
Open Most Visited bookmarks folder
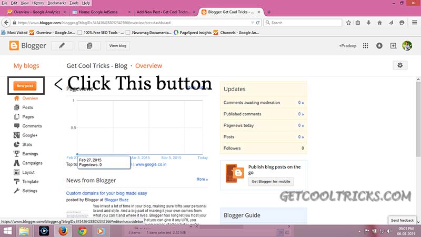coord(15,33)
